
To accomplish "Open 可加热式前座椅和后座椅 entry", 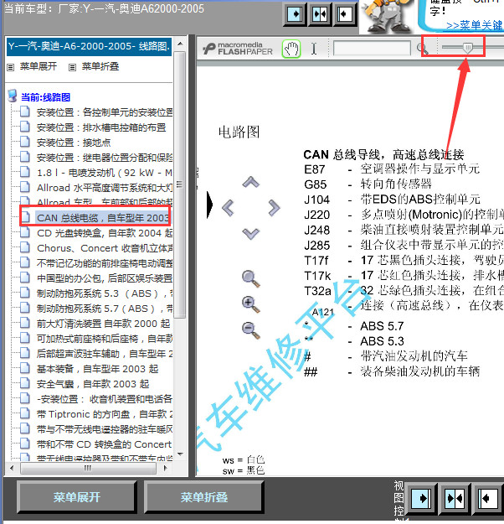I will (x=105, y=339).
